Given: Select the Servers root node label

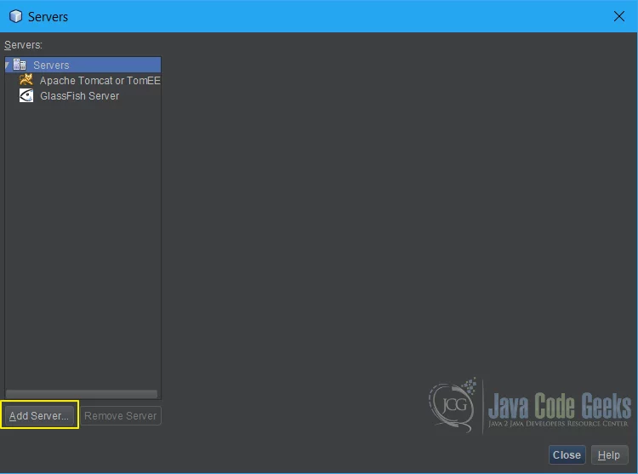Looking at the screenshot, I should coord(51,65).
